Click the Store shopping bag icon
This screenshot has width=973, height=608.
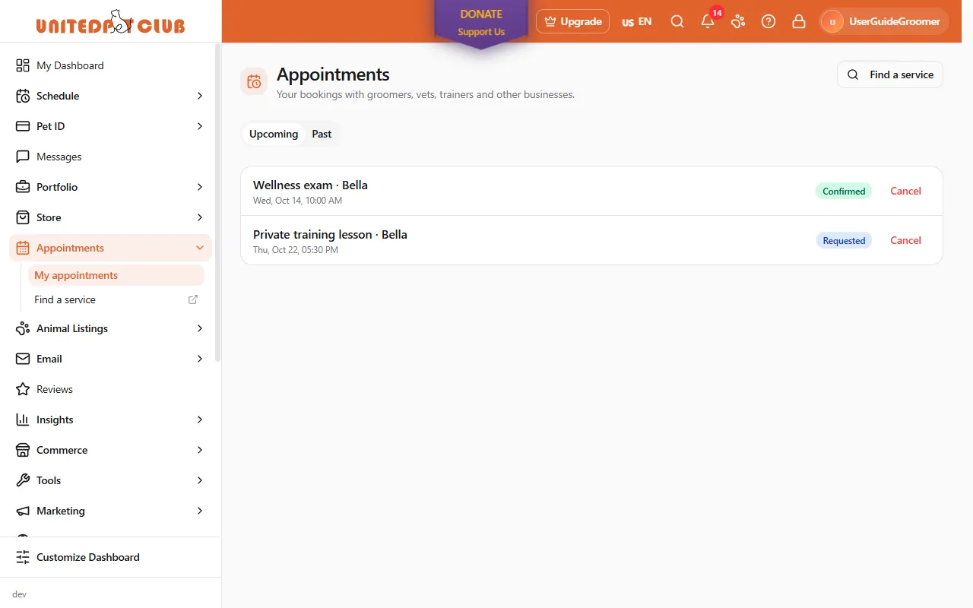pyautogui.click(x=23, y=217)
